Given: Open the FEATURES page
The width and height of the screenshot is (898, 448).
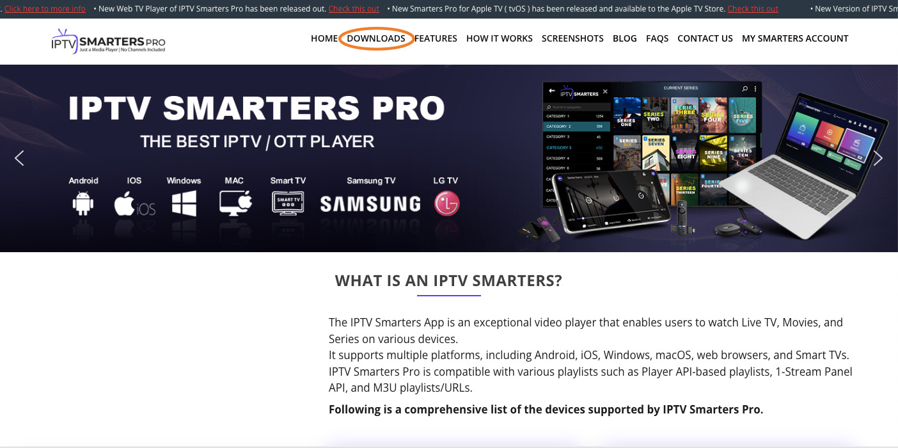Looking at the screenshot, I should click(436, 38).
